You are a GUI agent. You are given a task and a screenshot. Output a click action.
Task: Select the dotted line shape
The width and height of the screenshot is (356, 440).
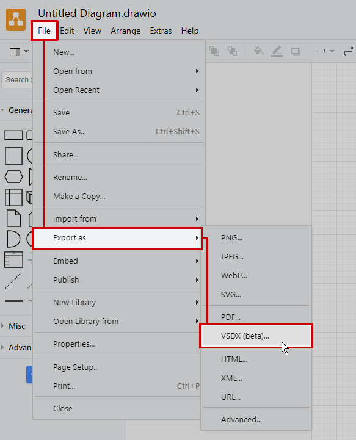click(x=14, y=280)
